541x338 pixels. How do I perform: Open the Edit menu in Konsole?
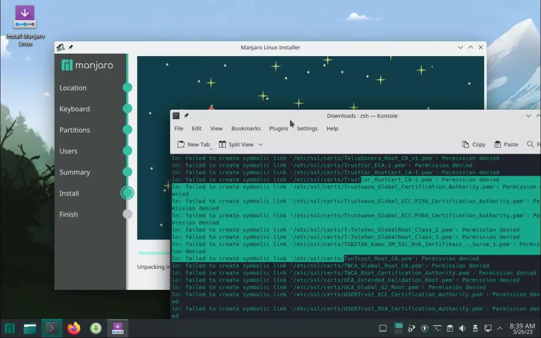[x=197, y=128]
